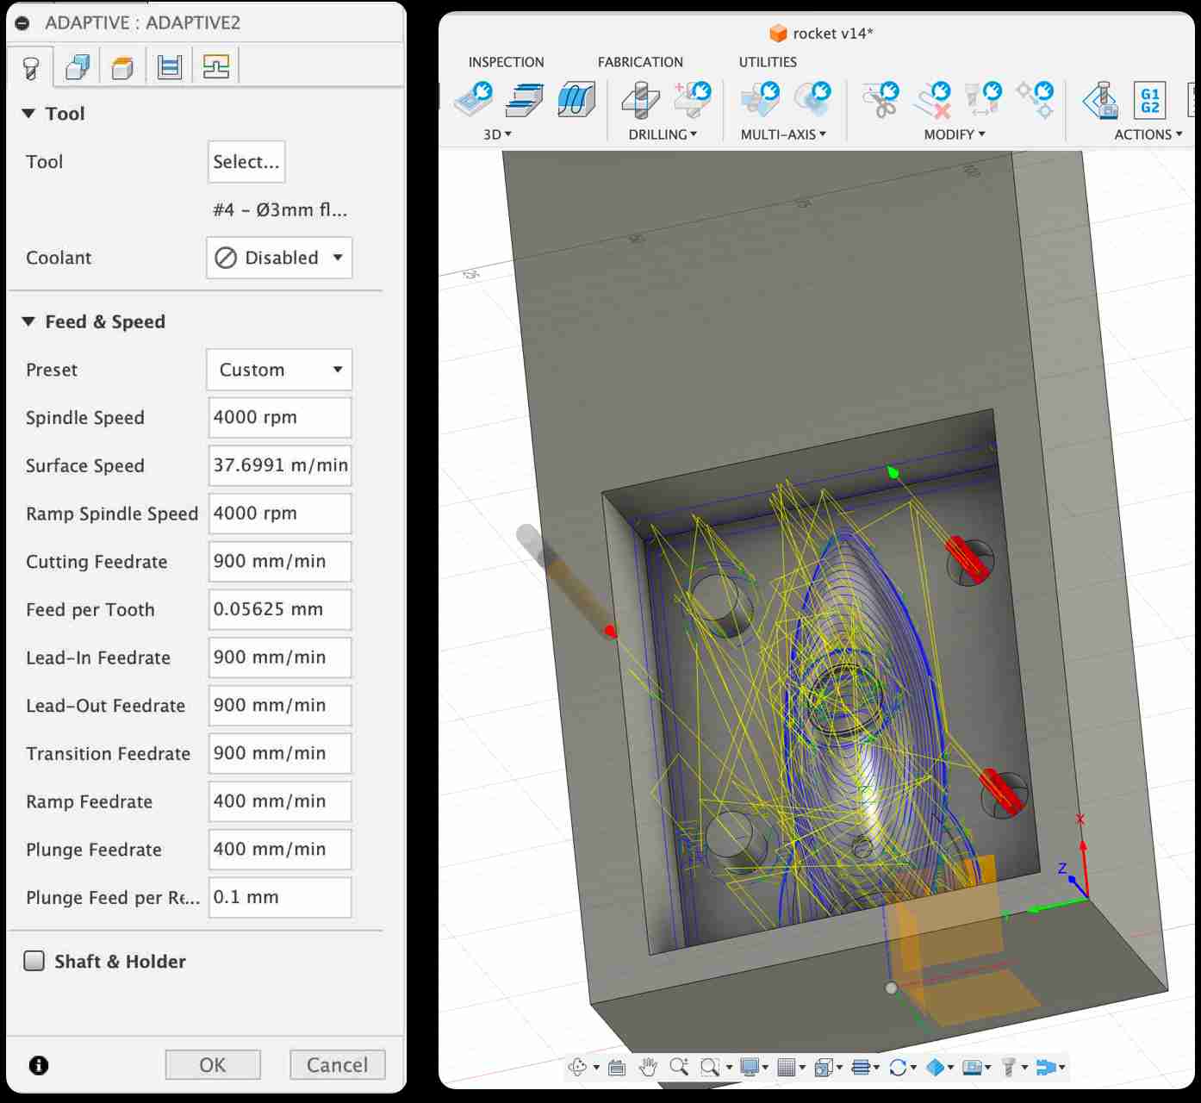This screenshot has height=1103, width=1201.
Task: Click the Cutting Feedrate field
Action: (280, 562)
